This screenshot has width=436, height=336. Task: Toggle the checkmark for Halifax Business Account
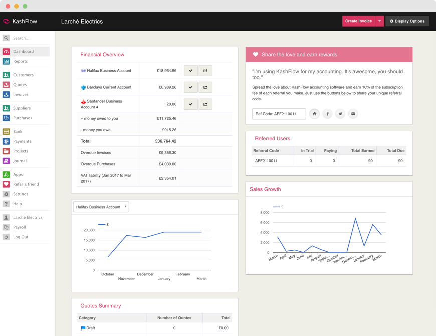click(191, 71)
